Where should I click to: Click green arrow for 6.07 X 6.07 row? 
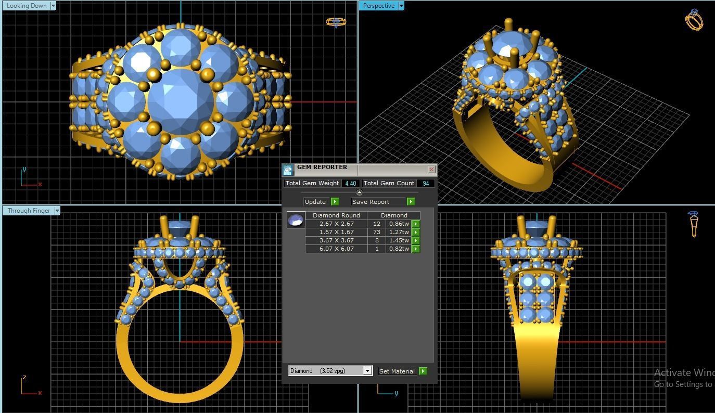[x=415, y=249]
